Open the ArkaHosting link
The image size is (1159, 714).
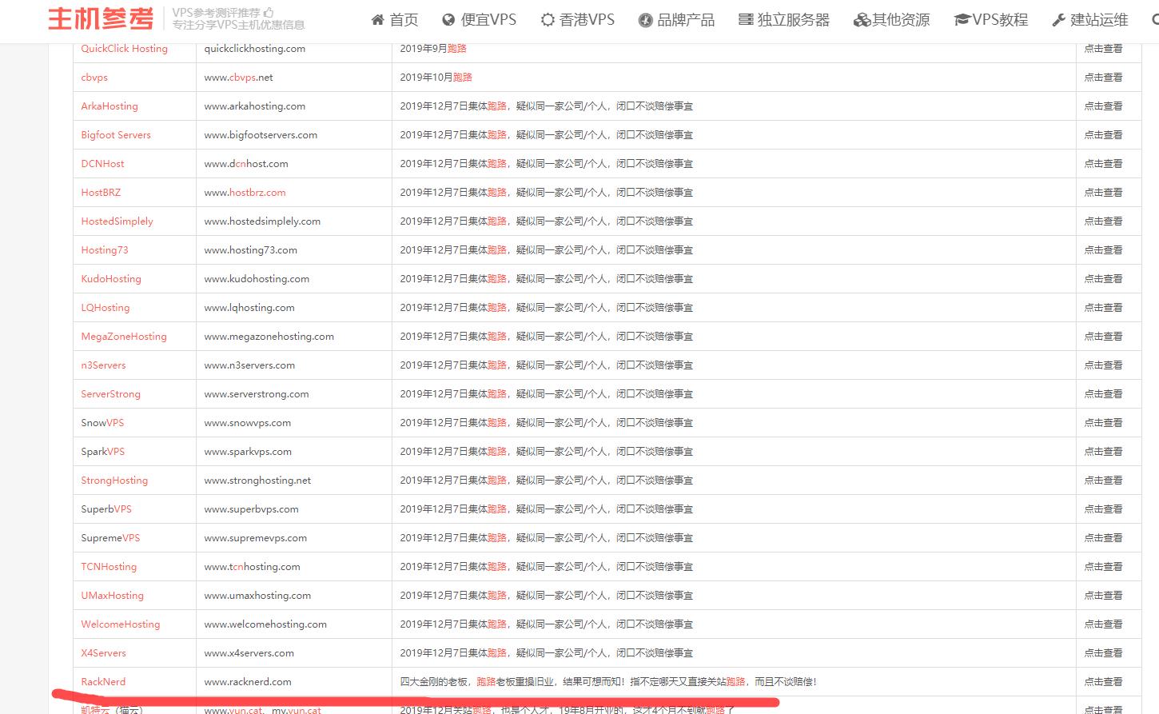click(110, 106)
